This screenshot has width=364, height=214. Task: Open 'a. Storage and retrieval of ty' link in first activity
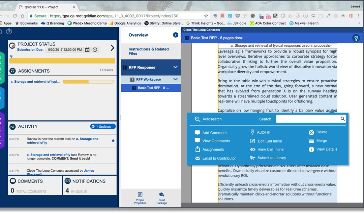tap(62, 141)
